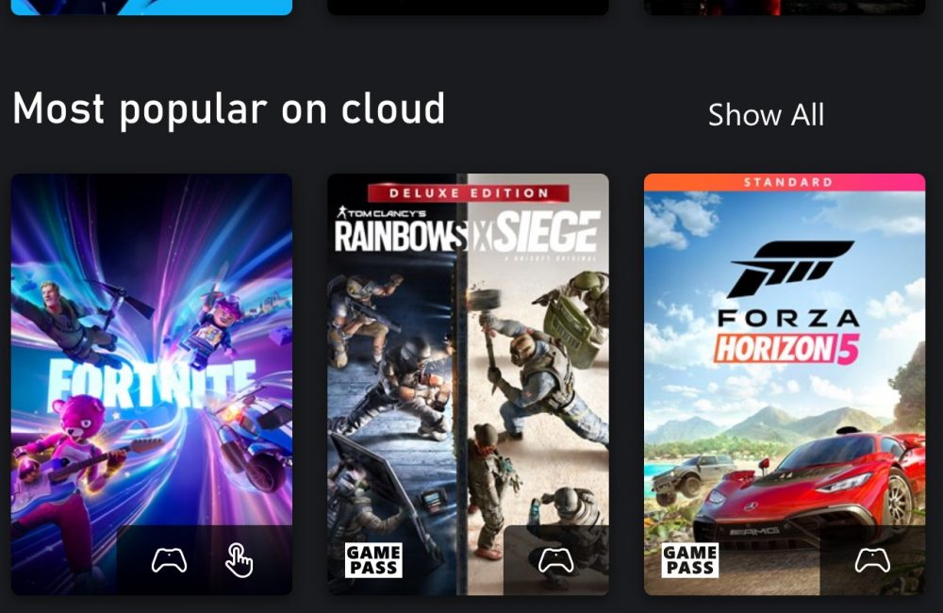Tap the touch controls icon on Fortnite
The image size is (943, 613).
(239, 560)
